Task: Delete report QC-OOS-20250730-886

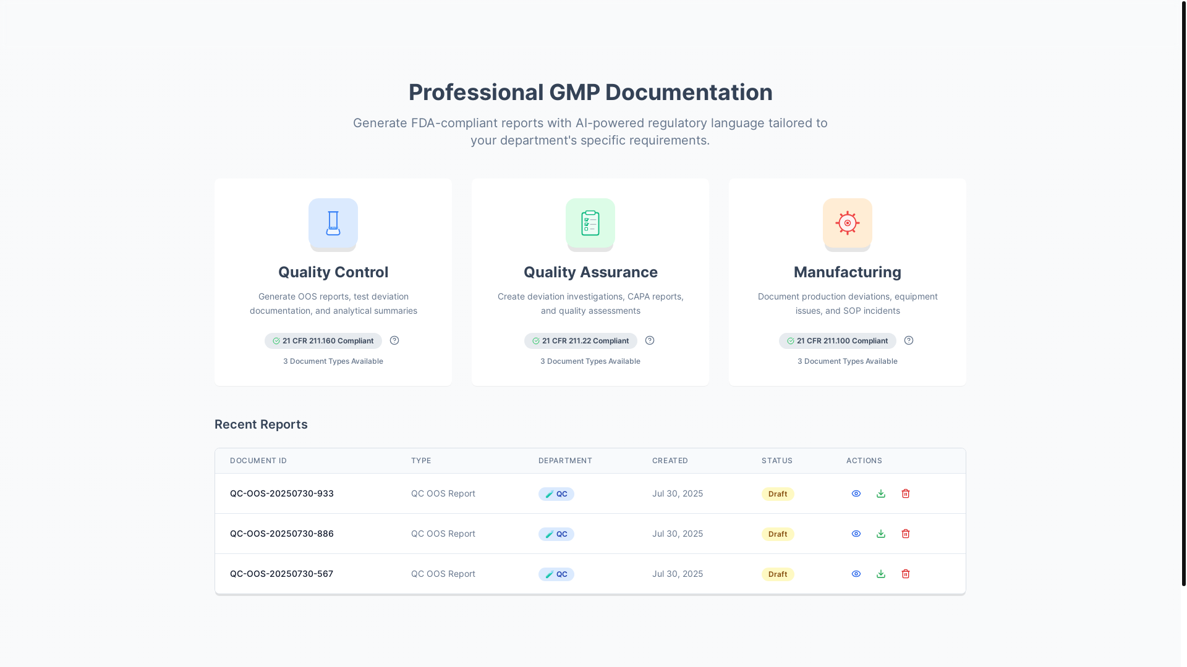Action: point(906,534)
